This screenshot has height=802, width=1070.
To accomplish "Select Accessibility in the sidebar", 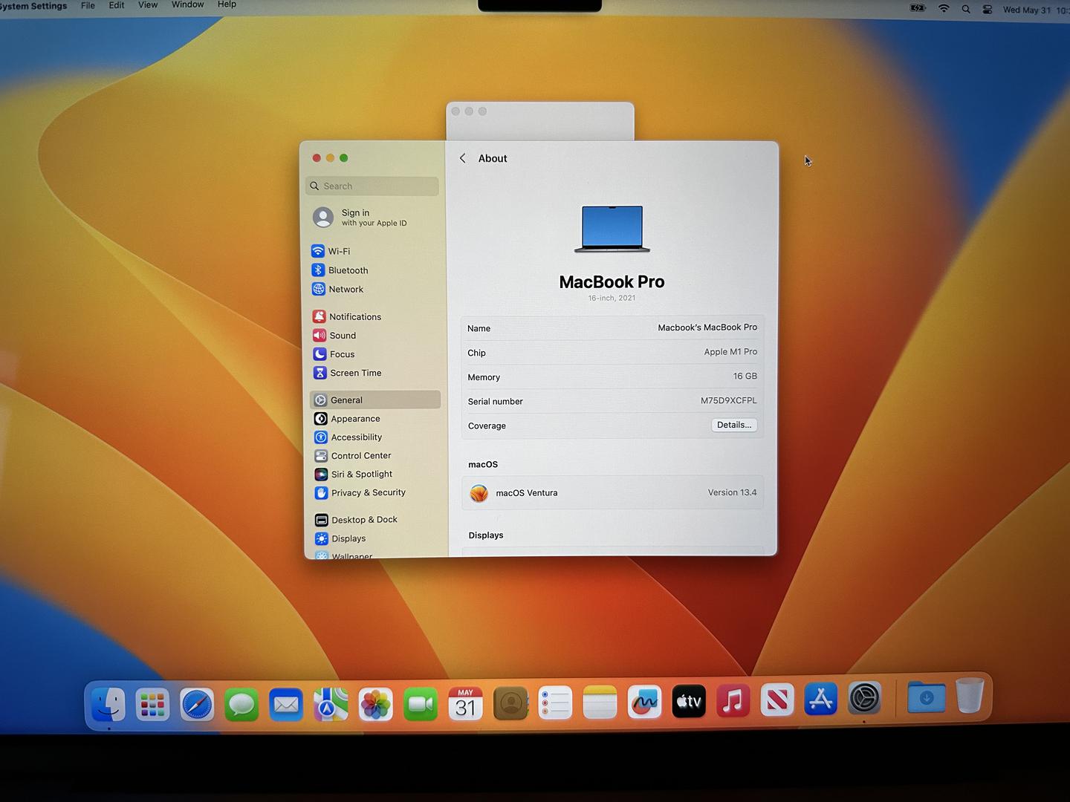I will tap(356, 437).
